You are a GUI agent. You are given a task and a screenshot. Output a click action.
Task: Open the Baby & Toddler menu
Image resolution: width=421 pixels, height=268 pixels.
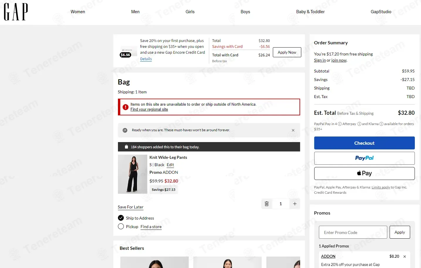310,12
